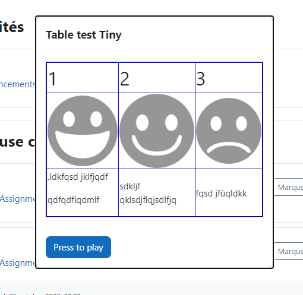Click the sad frowning face icon
Viewport: 303px width, 295px height.
click(x=229, y=131)
